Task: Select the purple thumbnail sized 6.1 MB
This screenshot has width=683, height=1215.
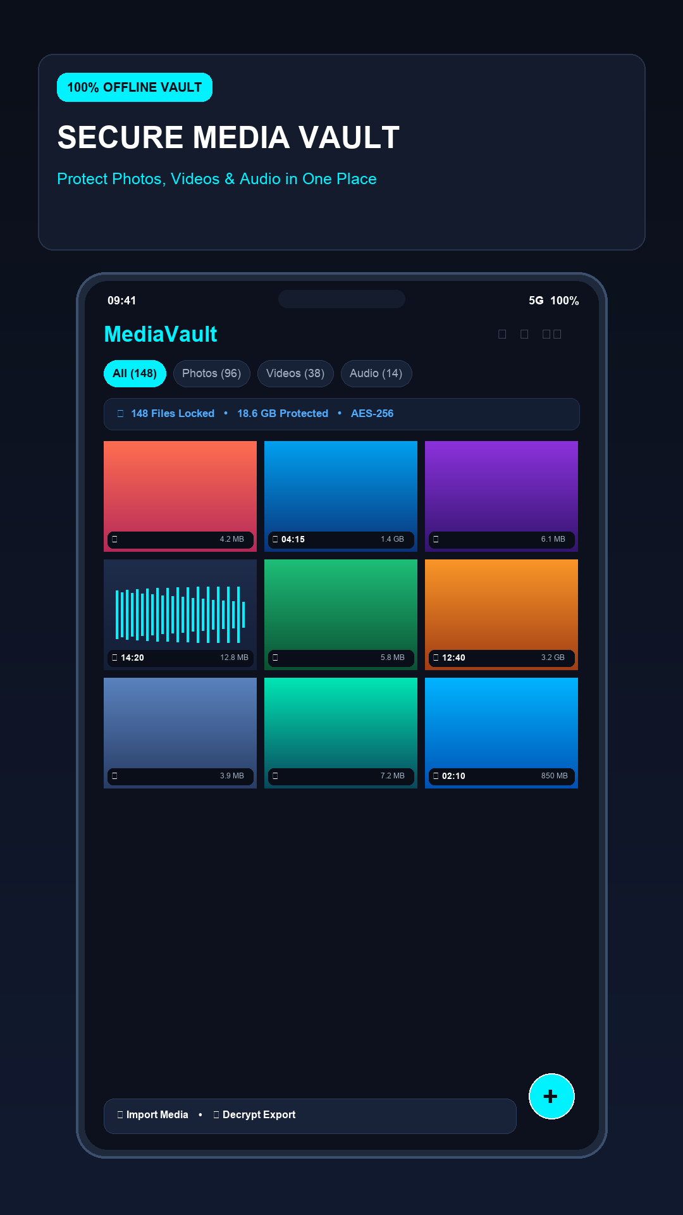Action: pyautogui.click(x=501, y=496)
